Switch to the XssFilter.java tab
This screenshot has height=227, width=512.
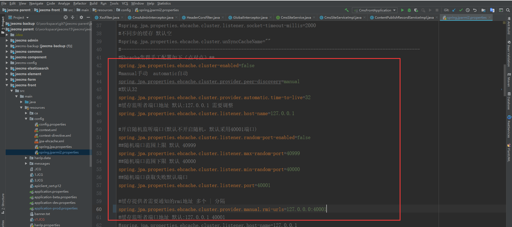(109, 18)
